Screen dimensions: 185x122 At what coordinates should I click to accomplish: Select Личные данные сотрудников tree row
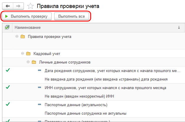(94, 62)
